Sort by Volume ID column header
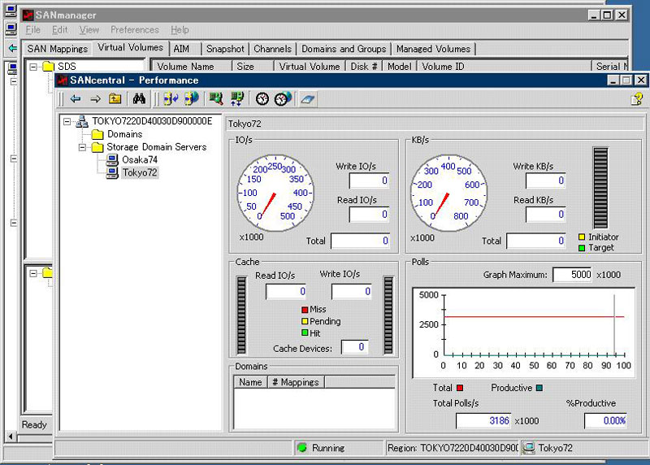The image size is (650, 465). (504, 67)
